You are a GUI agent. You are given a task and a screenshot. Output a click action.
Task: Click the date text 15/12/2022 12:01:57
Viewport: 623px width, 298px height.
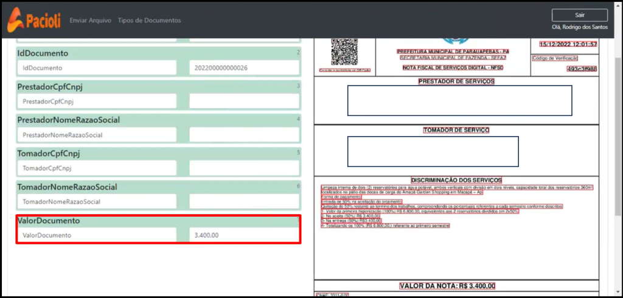point(568,44)
